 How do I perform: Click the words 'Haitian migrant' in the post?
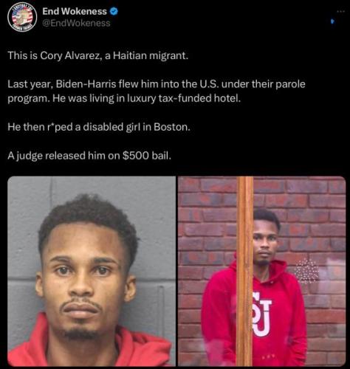coord(151,56)
